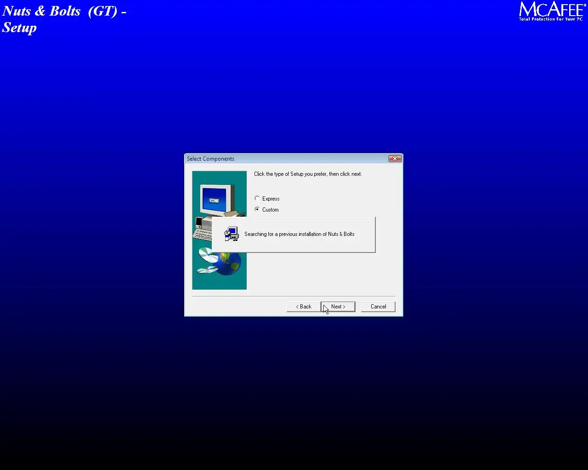This screenshot has width=588, height=470.
Task: Click the Next button
Action: [338, 307]
